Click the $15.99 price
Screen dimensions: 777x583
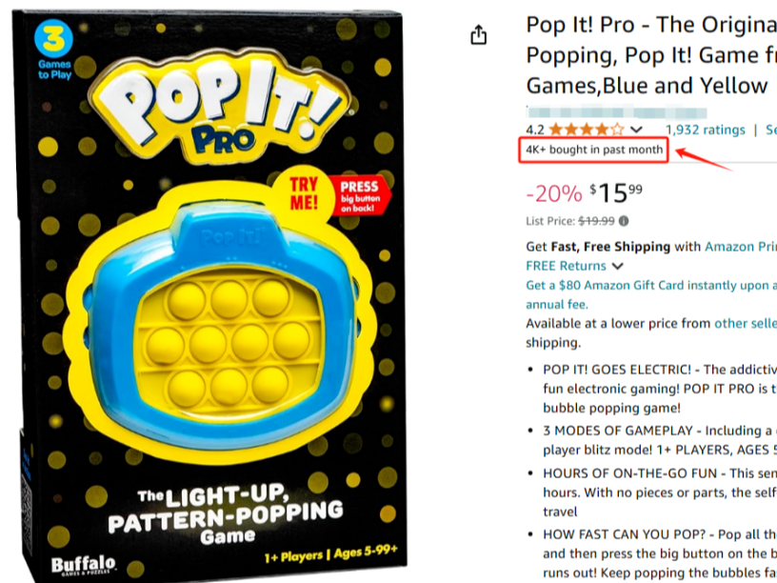615,193
